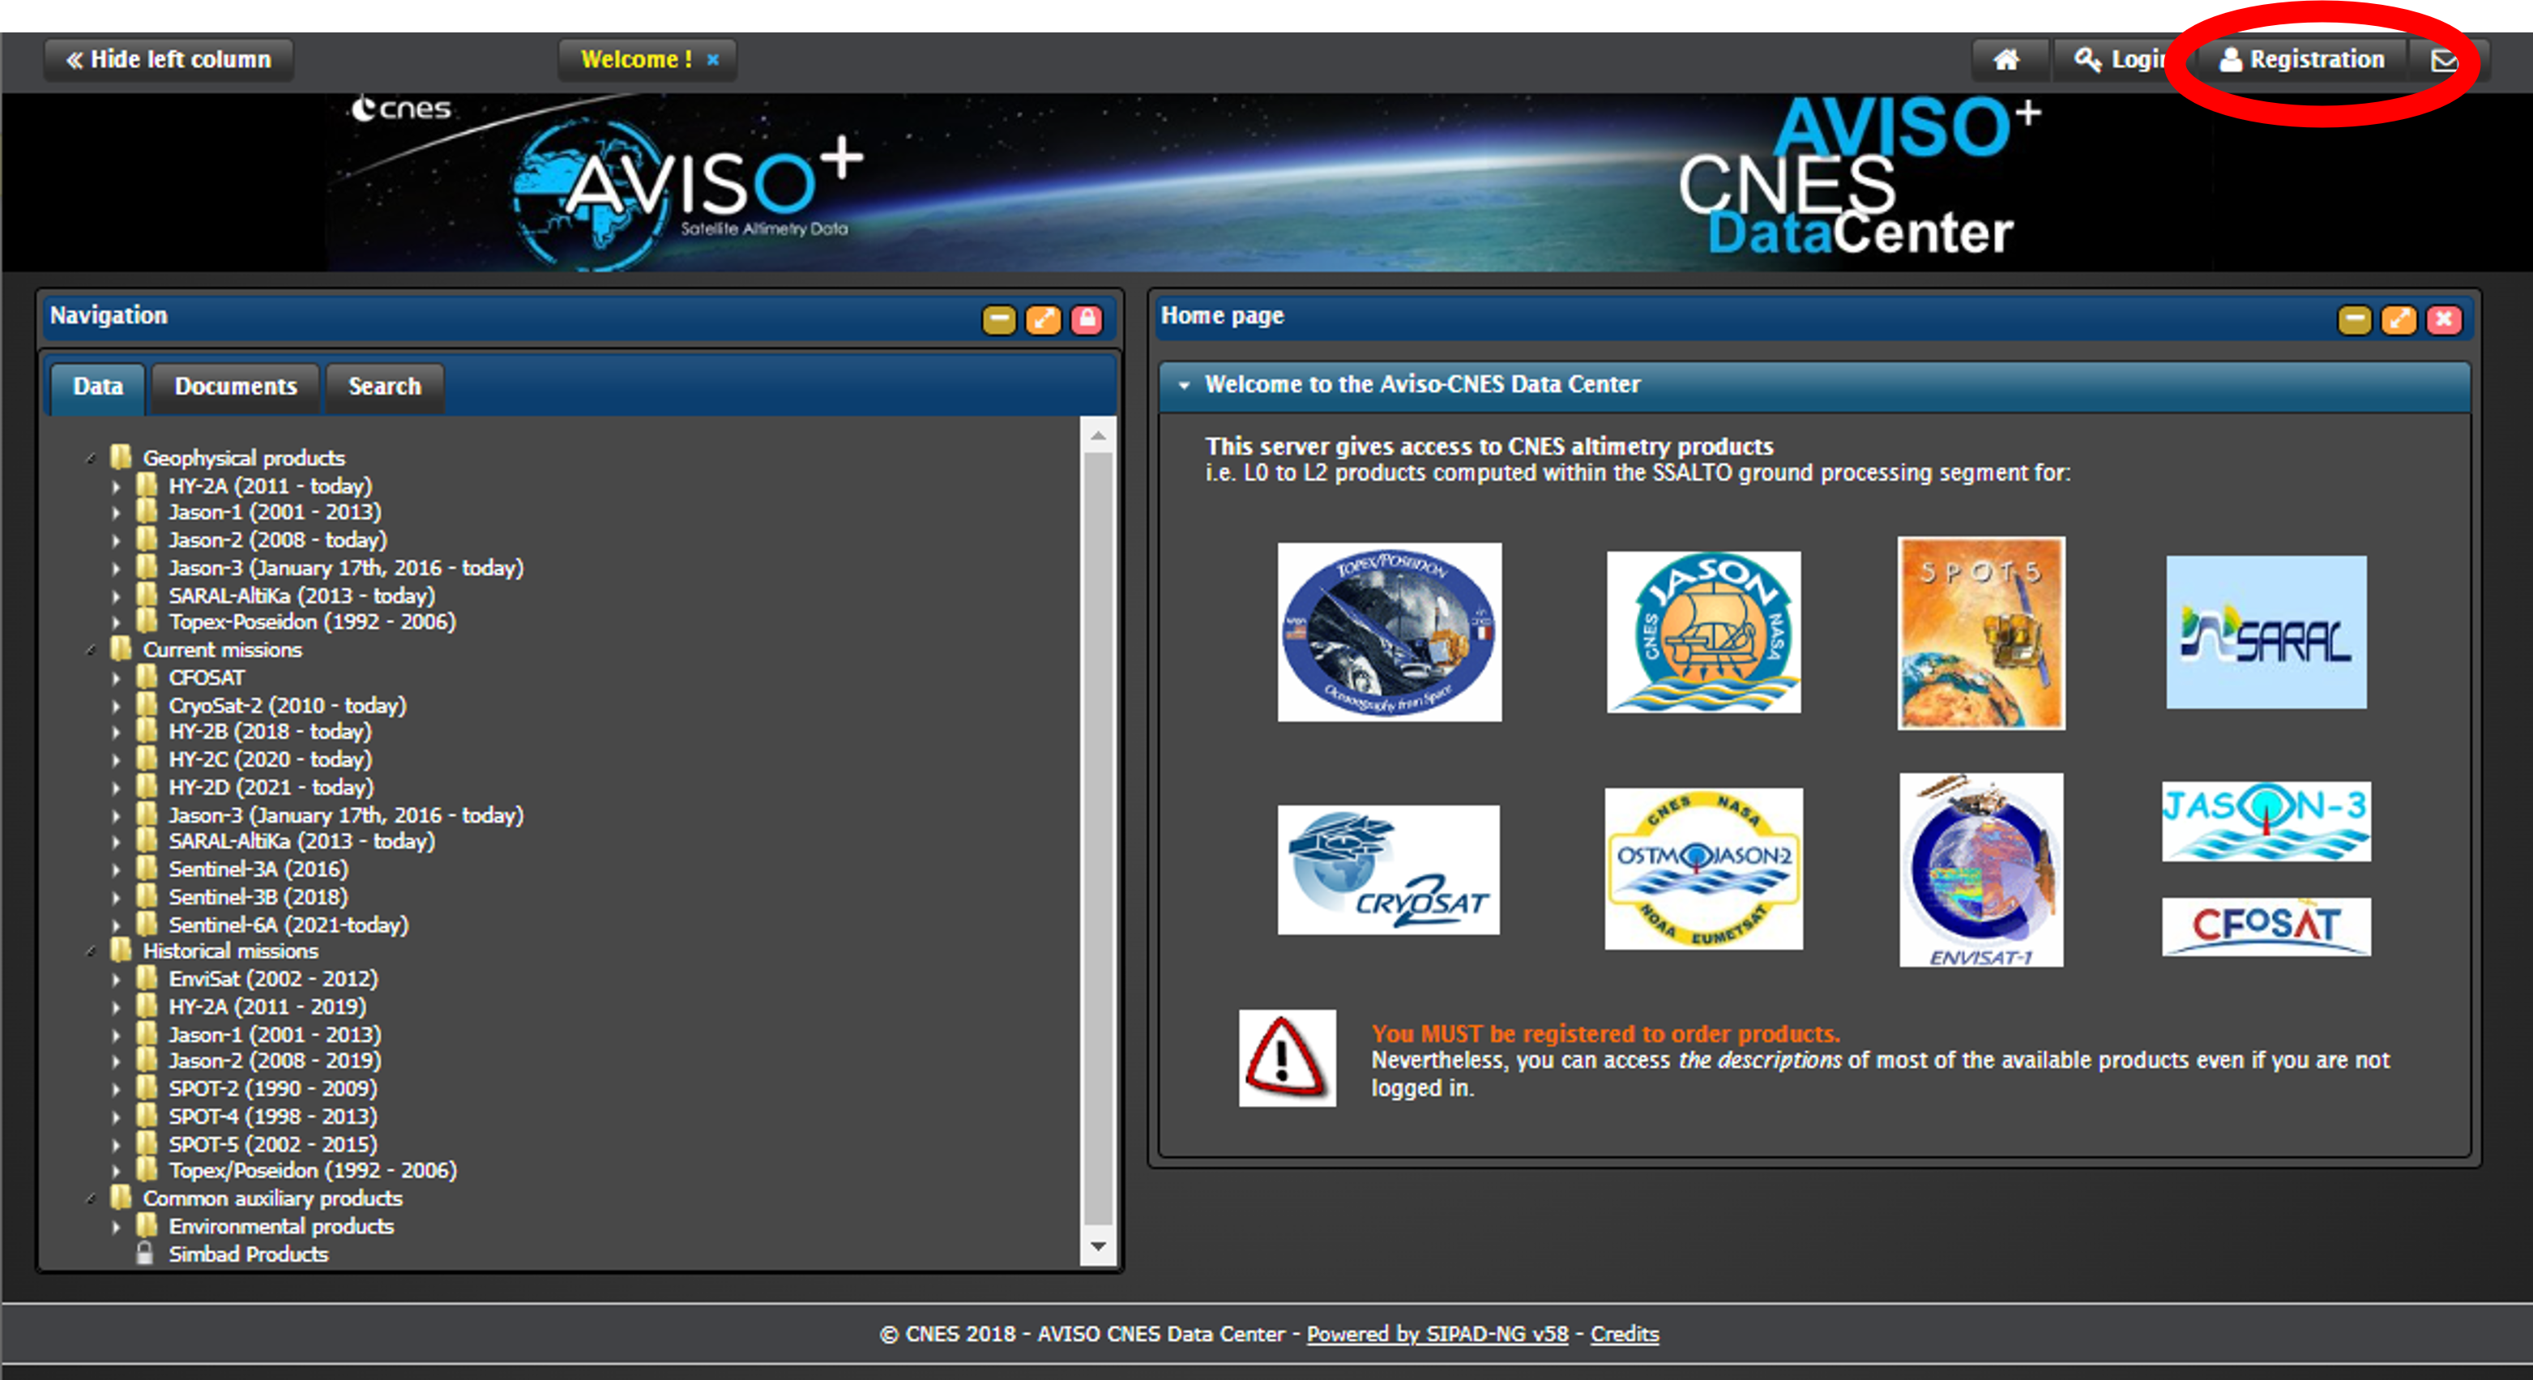Open the Powered by SIPAD-NG v58 link

coord(1437,1335)
